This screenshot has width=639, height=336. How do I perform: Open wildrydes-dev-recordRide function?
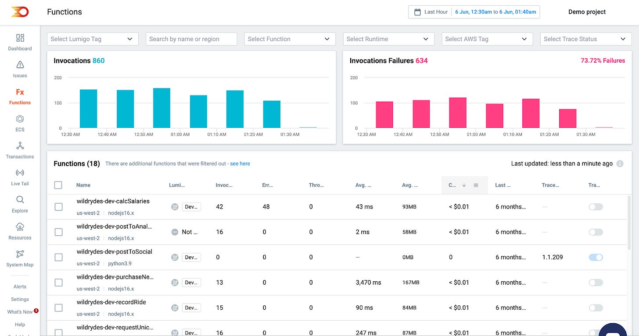(x=111, y=302)
